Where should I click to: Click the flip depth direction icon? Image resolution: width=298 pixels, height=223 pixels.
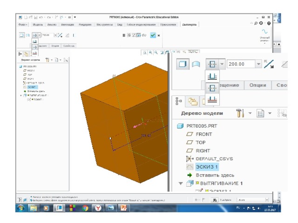[x=269, y=64]
